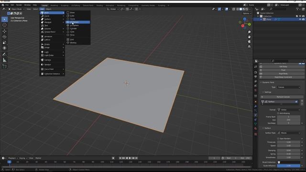Open the Object Mode dropdown

tap(16, 9)
